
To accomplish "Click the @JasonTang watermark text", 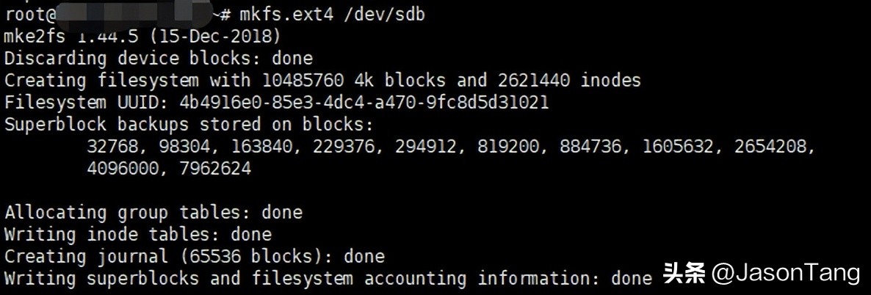I will 786,274.
